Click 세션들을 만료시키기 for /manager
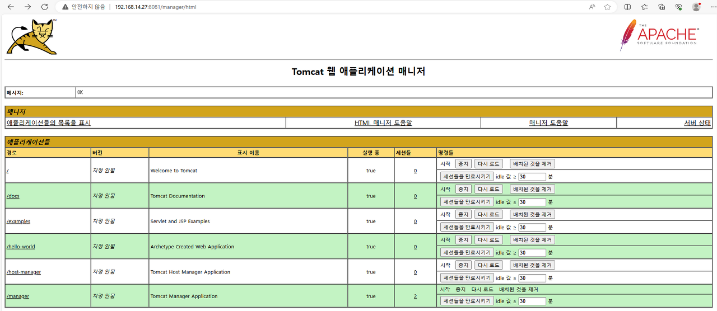This screenshot has height=311, width=717. pyautogui.click(x=467, y=301)
